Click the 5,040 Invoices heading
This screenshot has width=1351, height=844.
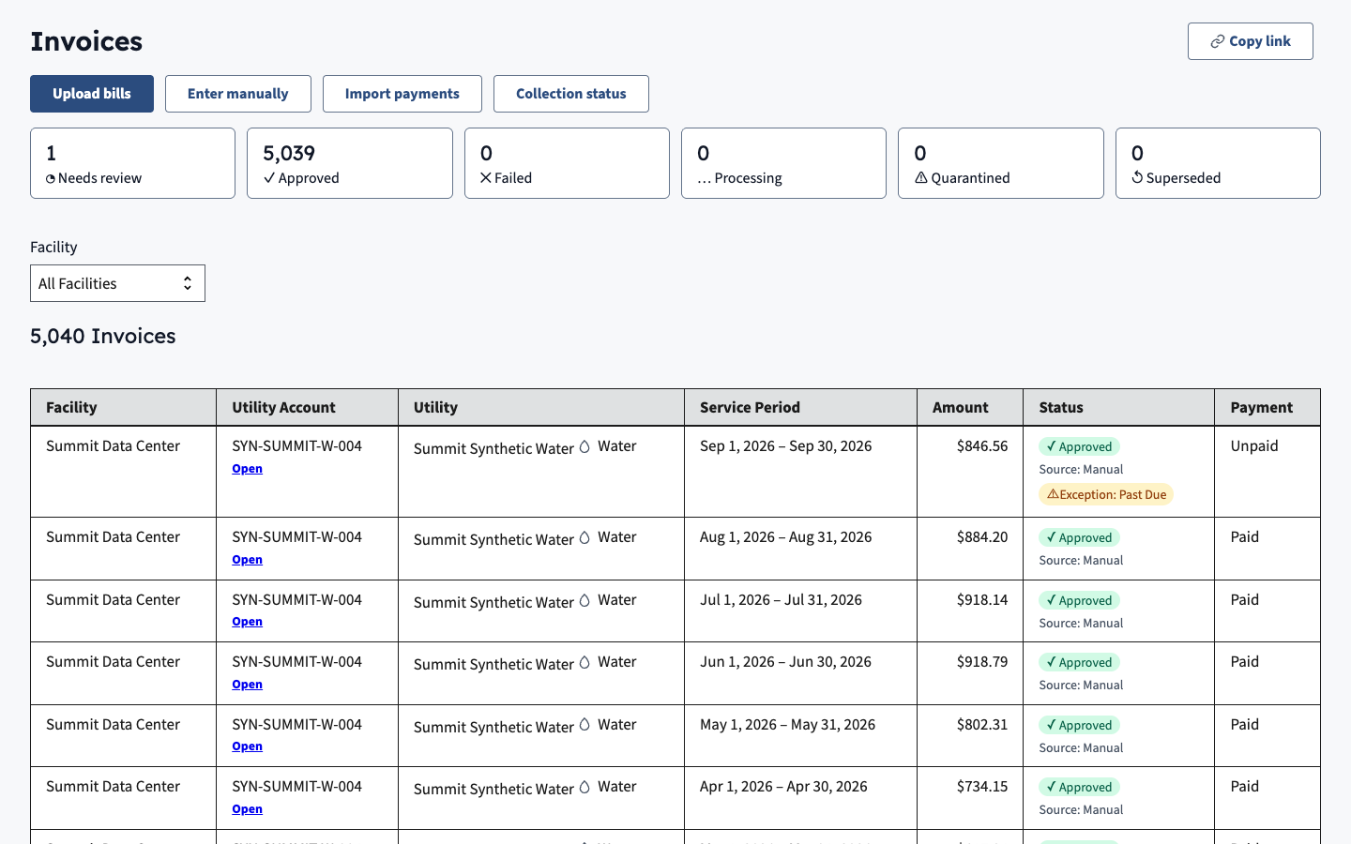tap(103, 336)
